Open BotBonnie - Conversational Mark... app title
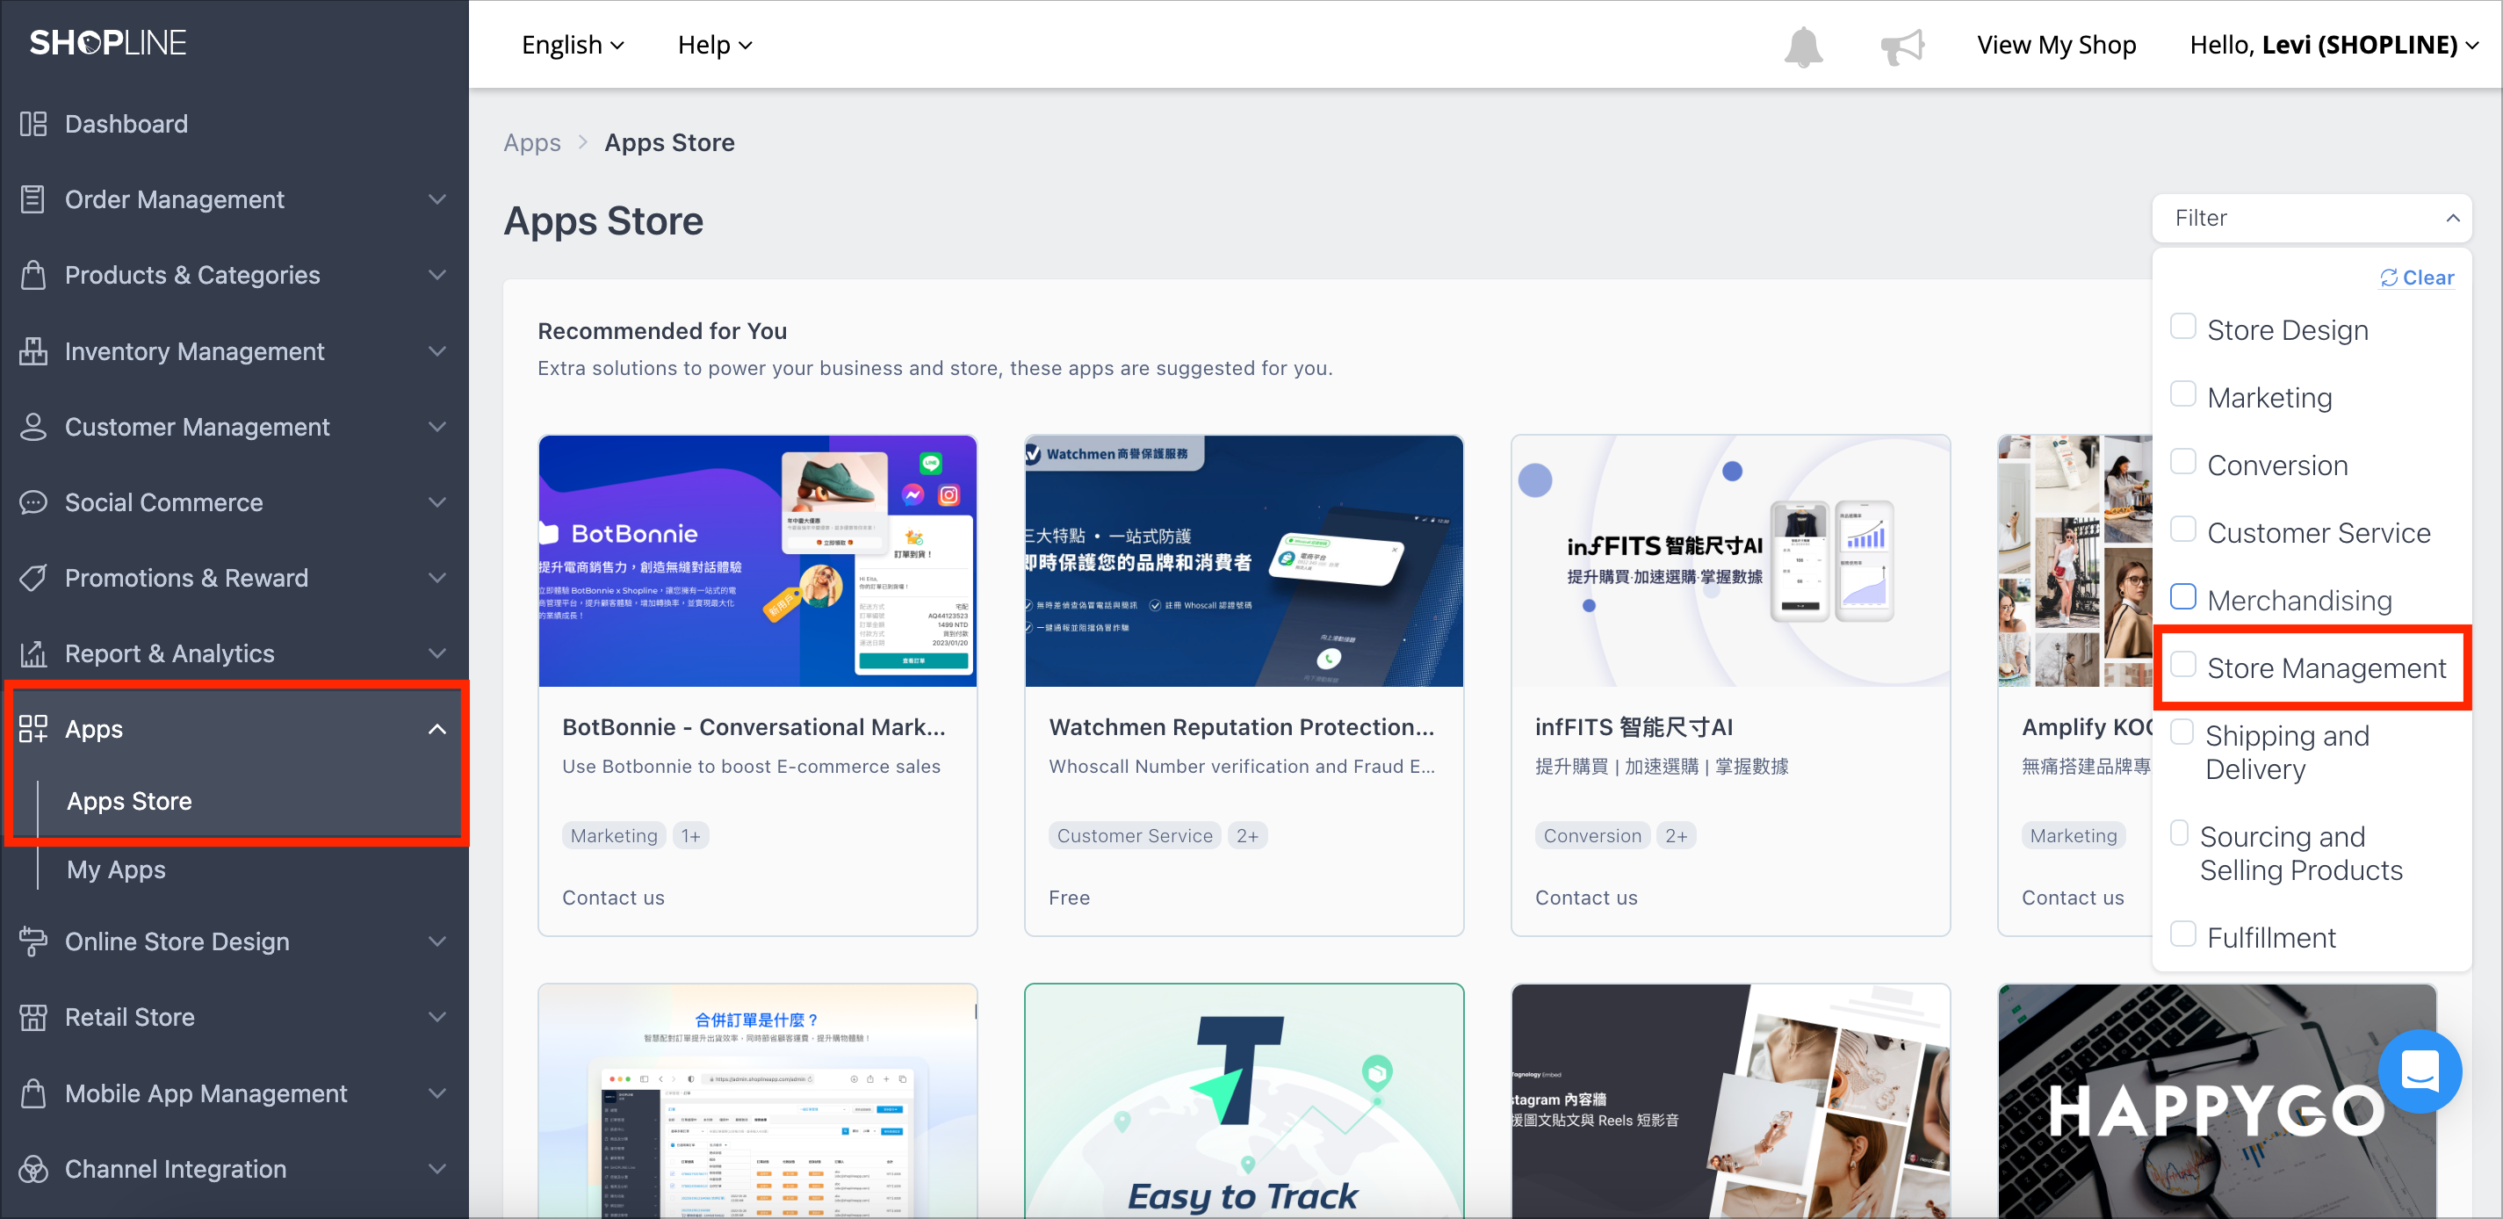 753,726
